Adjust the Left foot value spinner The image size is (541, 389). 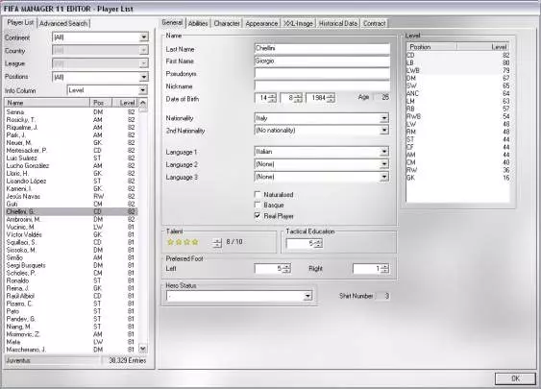(x=286, y=269)
